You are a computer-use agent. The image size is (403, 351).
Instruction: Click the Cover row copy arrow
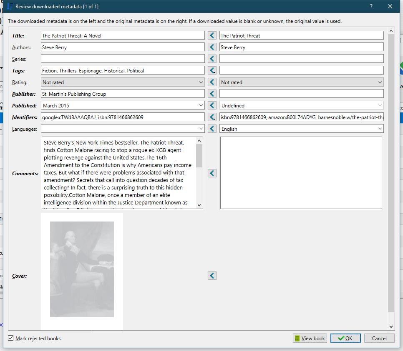coord(212,276)
